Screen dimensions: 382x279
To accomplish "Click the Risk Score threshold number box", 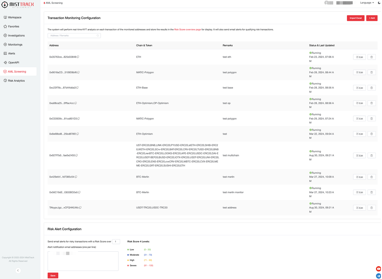I will tap(116, 242).
